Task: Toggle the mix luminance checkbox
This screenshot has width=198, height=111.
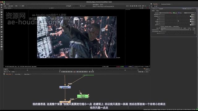Action: [x=160, y=31]
